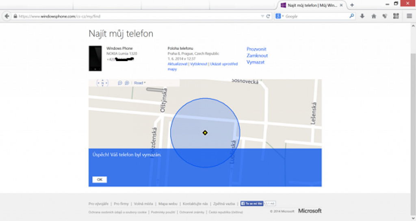This screenshot has width=416, height=221.
Task: Click the Nokia Lumia phone thumbnail
Action: 95,58
